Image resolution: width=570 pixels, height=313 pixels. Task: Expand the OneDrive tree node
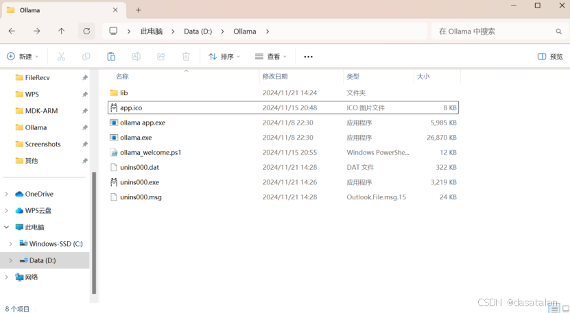(7, 194)
